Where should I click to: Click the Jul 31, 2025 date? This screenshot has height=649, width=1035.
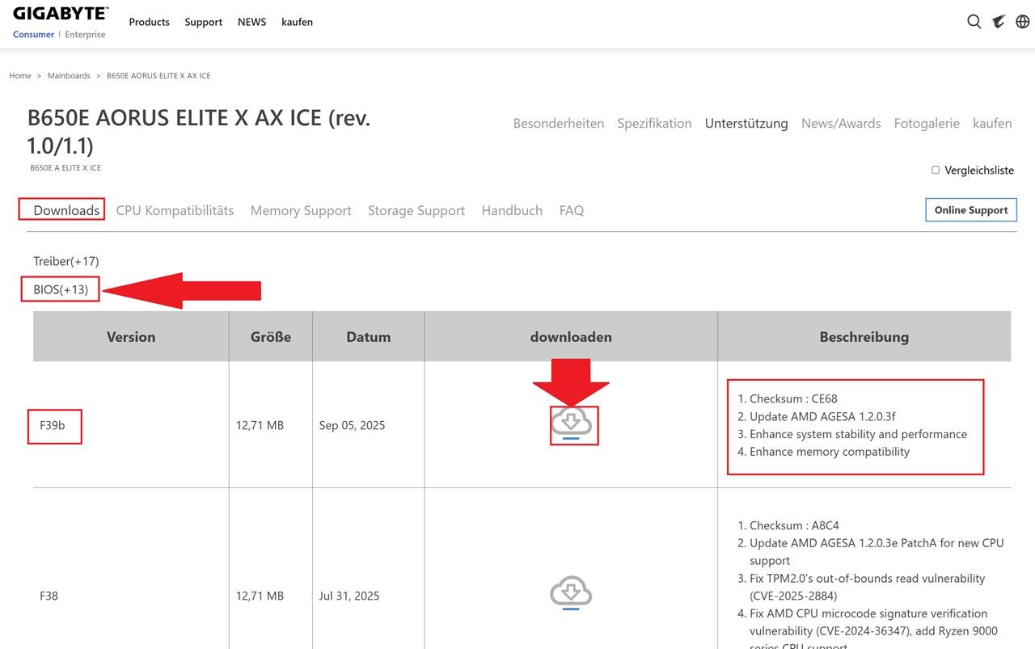tap(349, 596)
